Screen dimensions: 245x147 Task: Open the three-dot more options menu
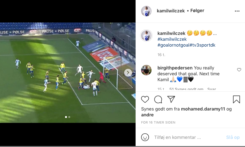pos(237,11)
